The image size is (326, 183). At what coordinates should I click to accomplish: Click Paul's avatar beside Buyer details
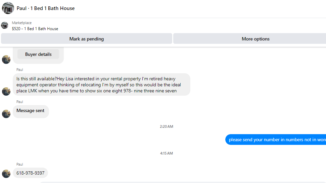coord(6,60)
